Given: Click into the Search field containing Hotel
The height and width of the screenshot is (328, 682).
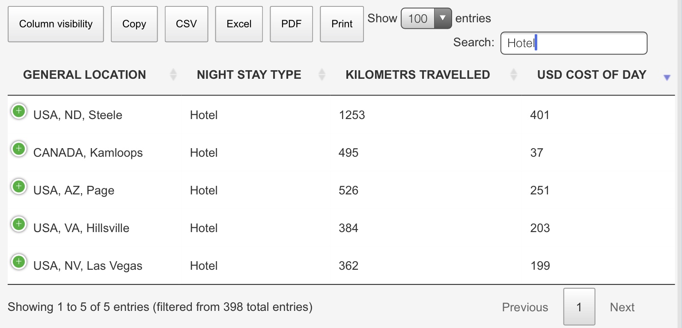Looking at the screenshot, I should [x=574, y=43].
